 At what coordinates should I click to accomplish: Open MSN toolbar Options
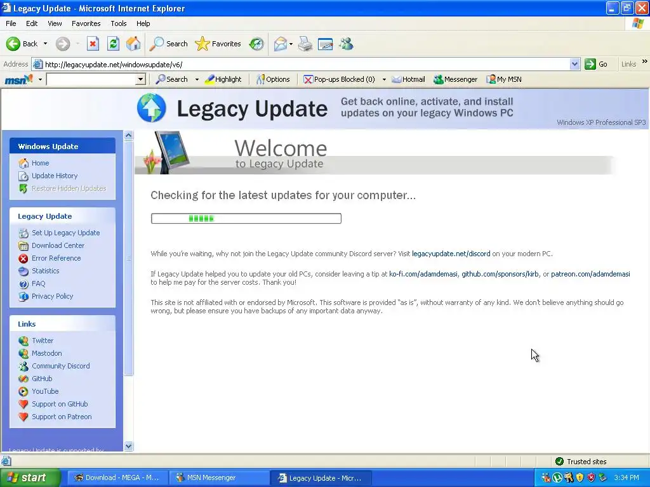tap(273, 79)
